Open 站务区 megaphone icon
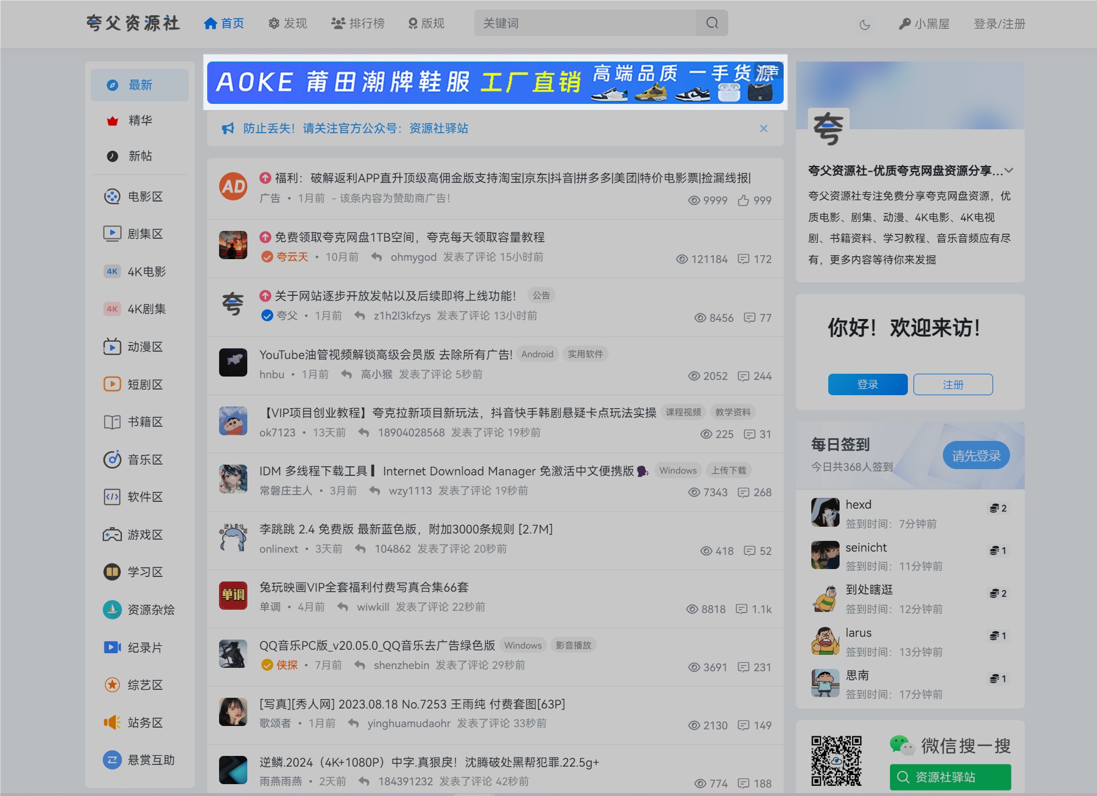Screen dimensions: 1097x796 click(112, 723)
